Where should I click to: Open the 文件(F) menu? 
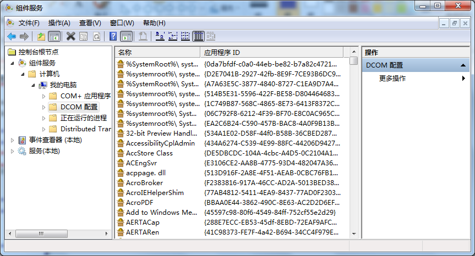[x=29, y=23]
